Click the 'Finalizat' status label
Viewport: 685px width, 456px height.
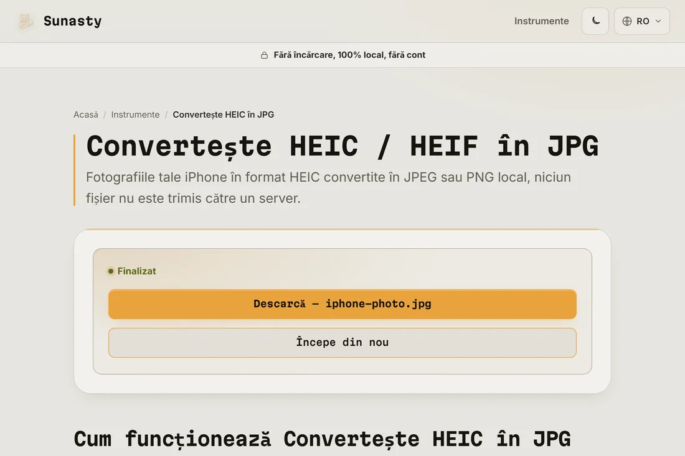pyautogui.click(x=137, y=271)
